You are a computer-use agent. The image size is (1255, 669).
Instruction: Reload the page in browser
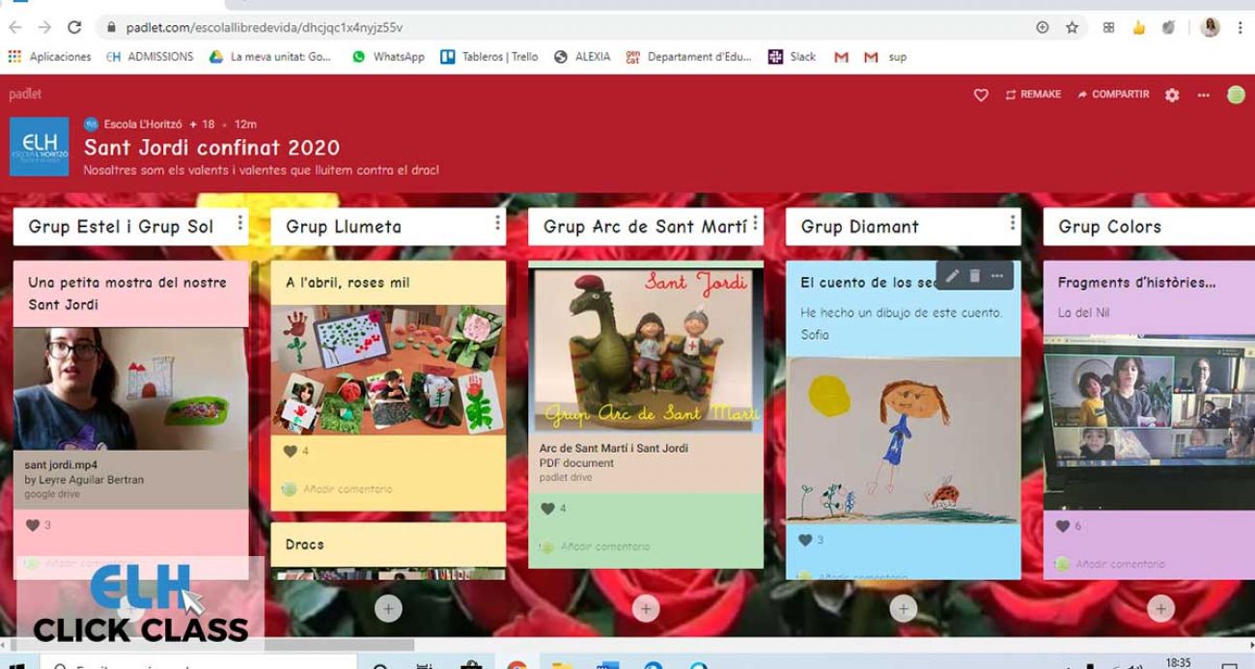pyautogui.click(x=74, y=27)
